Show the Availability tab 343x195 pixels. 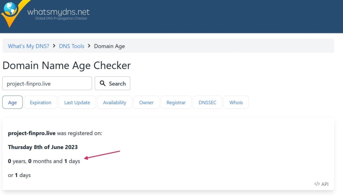(115, 103)
